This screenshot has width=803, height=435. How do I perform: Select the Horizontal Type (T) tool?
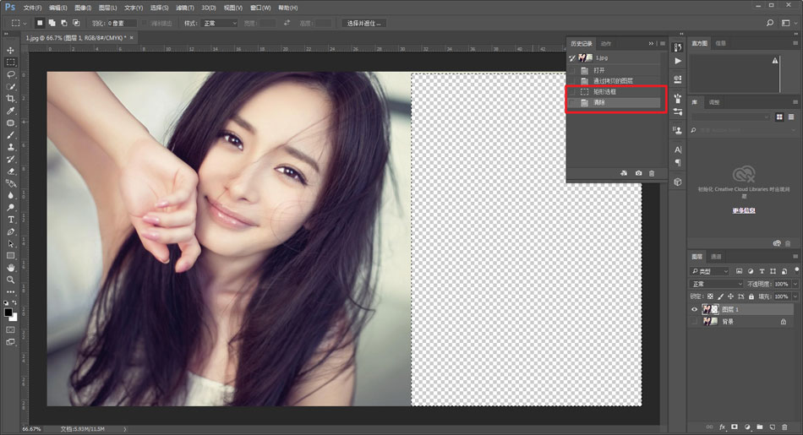point(11,220)
